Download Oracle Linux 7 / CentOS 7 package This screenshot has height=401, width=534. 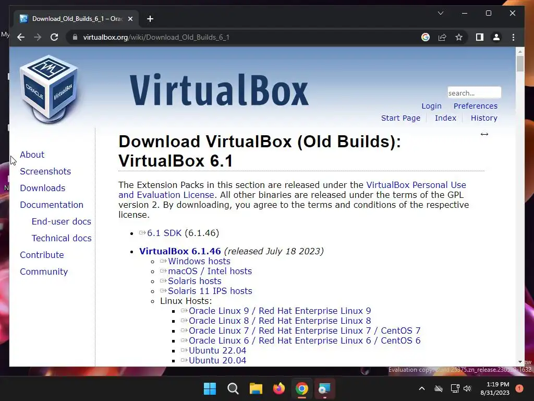[x=305, y=331]
